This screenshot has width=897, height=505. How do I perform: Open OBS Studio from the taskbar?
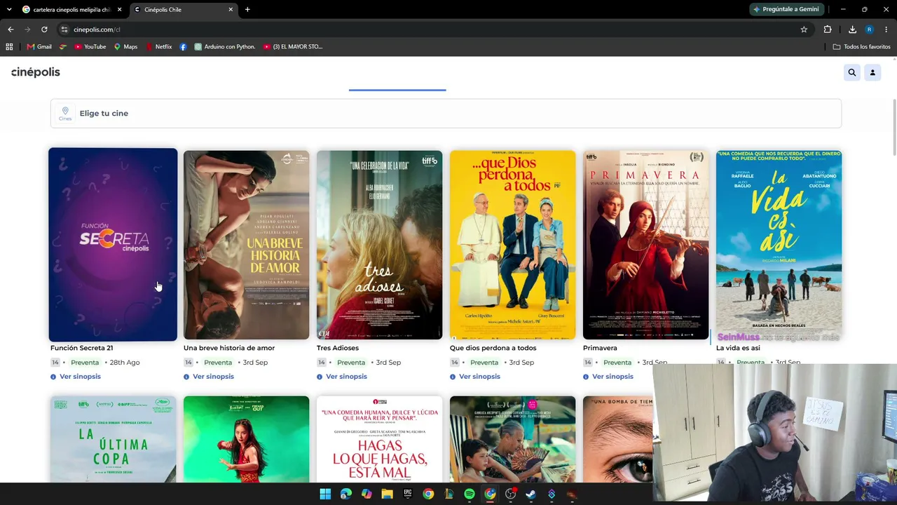510,494
